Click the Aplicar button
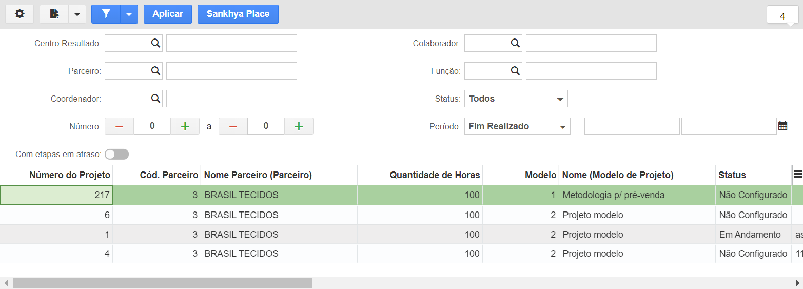 (x=168, y=14)
